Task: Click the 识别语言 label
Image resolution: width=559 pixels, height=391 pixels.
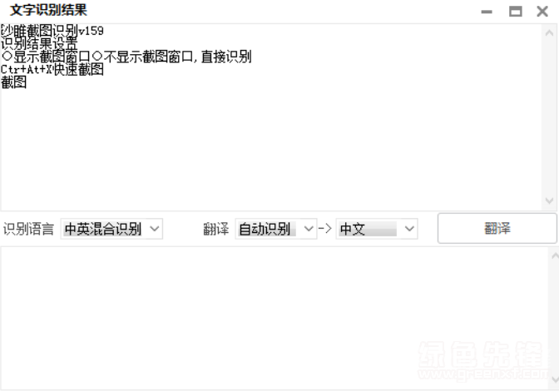Action: coord(28,229)
